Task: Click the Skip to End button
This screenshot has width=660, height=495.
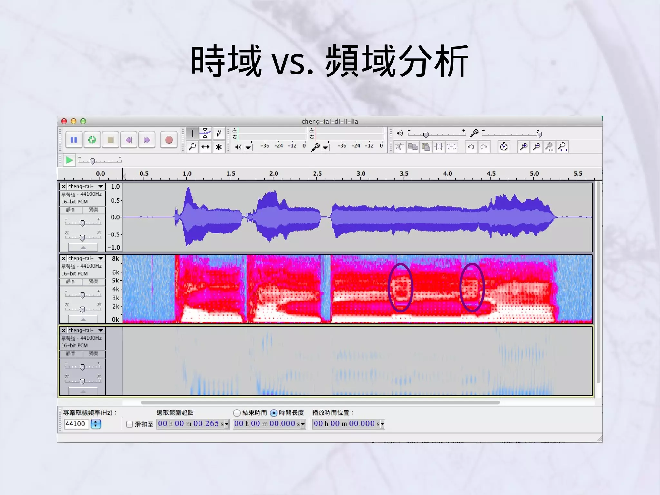Action: pos(147,140)
